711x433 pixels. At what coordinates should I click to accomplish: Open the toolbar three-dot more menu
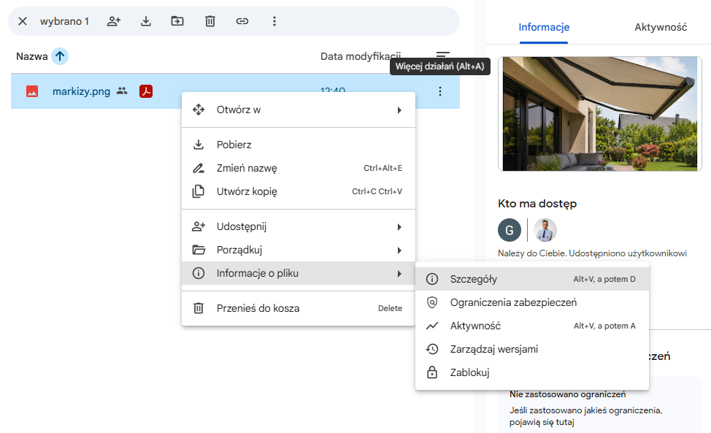(x=274, y=21)
